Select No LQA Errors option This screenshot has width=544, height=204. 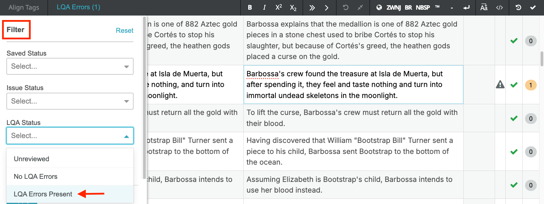[x=70, y=176]
